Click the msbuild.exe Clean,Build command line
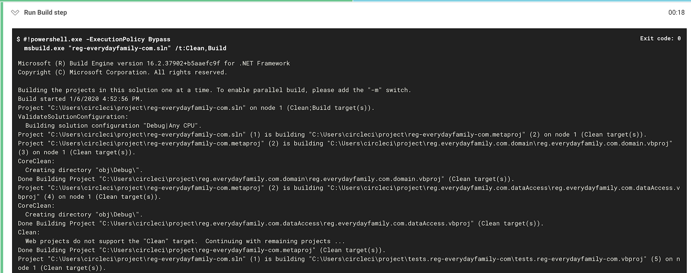Screen dimensions: 691x273 point(125,48)
